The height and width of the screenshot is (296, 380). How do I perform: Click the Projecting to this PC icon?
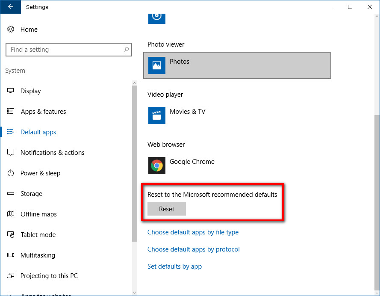coord(12,275)
